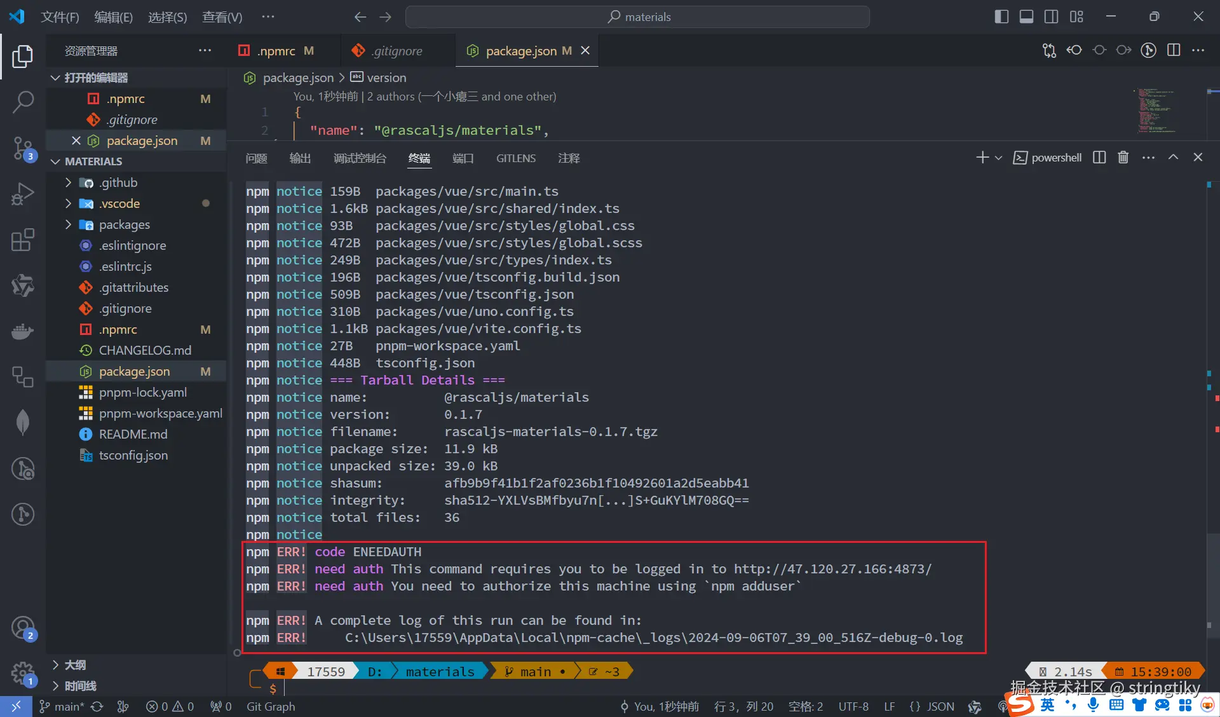Open the Extensions view icon
Screen dimensions: 1220x717
(23, 240)
